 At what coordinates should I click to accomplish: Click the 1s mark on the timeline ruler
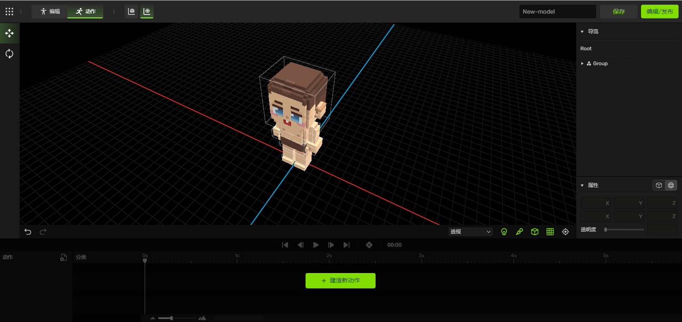(237, 256)
